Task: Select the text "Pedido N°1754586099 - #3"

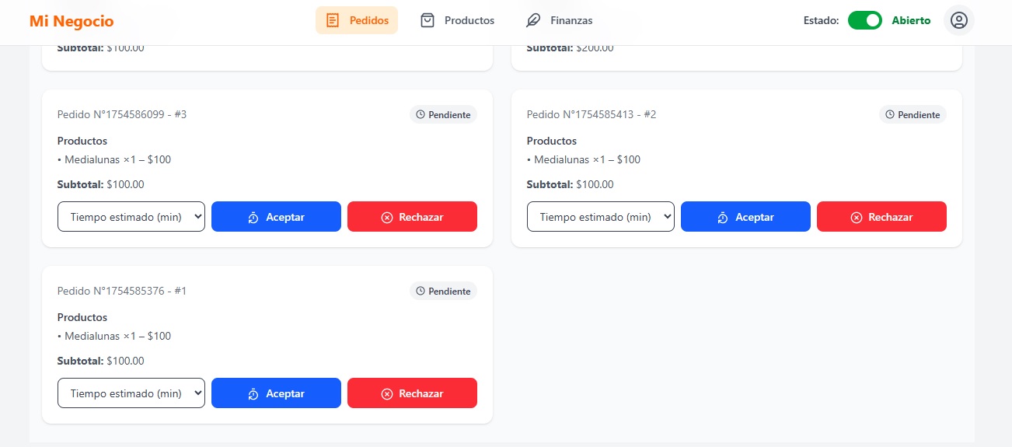Action: pos(122,114)
